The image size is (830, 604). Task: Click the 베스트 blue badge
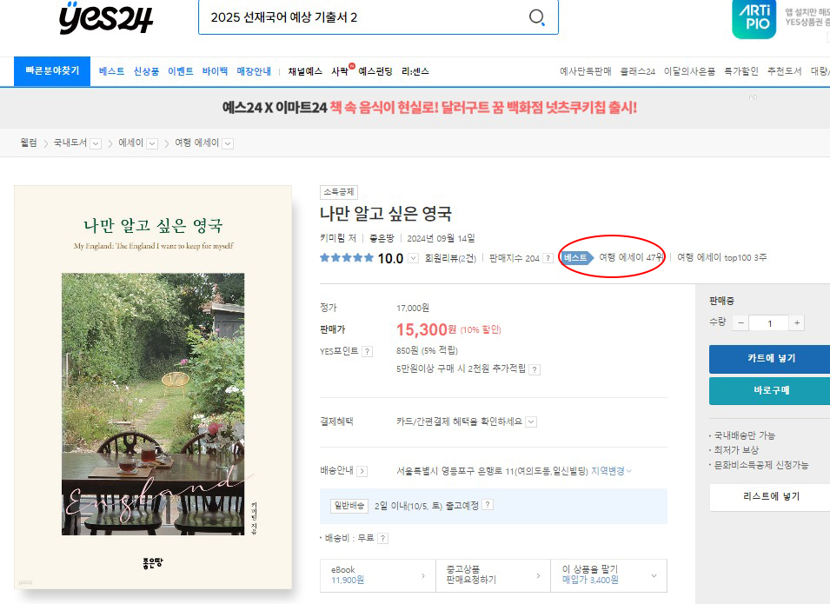tap(576, 258)
